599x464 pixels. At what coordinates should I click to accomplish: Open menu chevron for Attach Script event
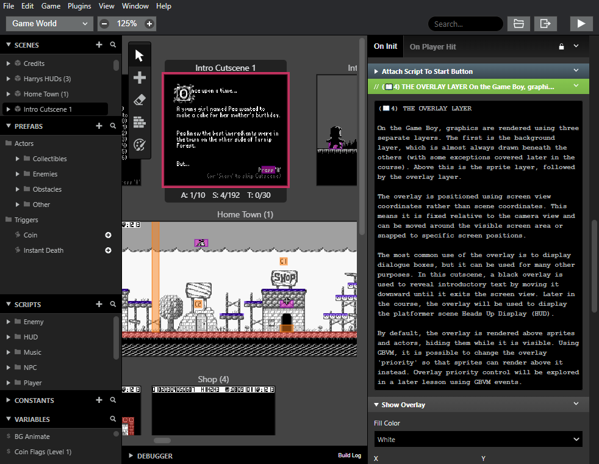click(576, 71)
